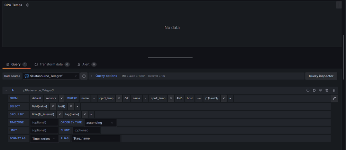The image size is (346, 150).
Task: Open FORMAT AS Time series dropdown
Action: click(44, 139)
